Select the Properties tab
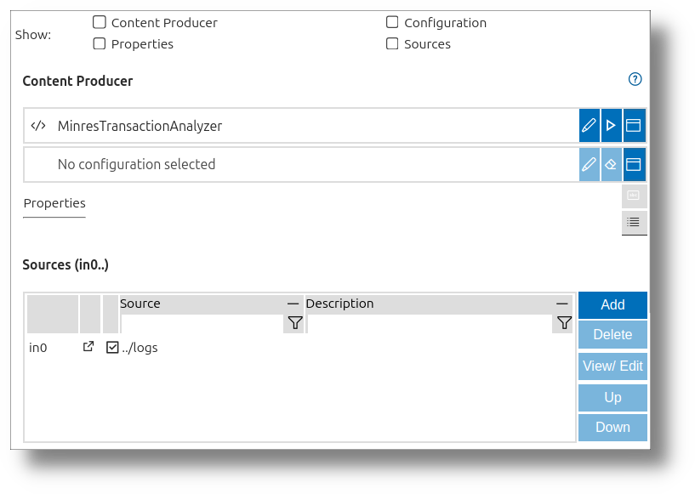 (54, 203)
